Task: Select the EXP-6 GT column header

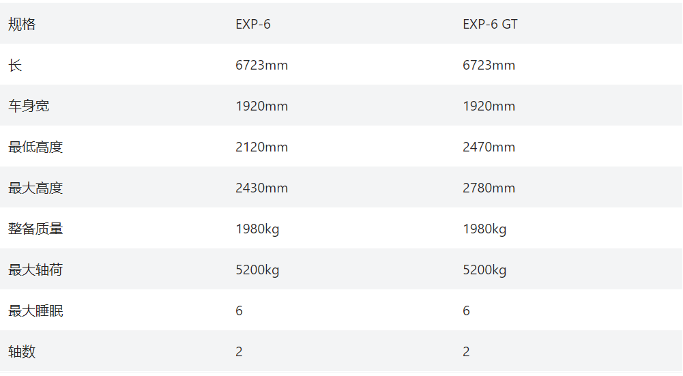Action: (490, 25)
